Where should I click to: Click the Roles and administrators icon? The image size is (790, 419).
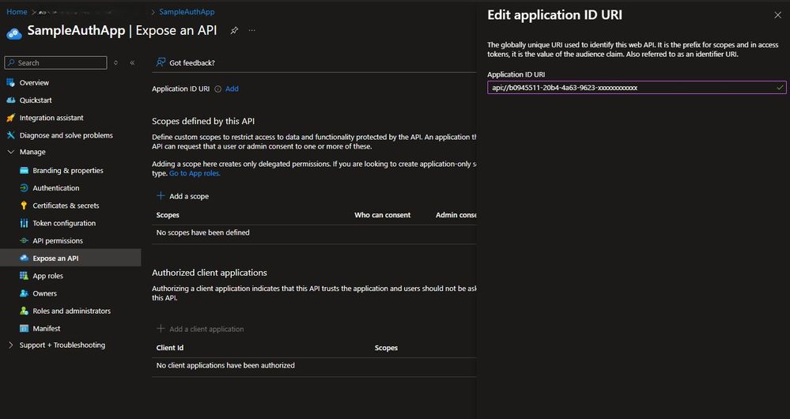point(24,311)
